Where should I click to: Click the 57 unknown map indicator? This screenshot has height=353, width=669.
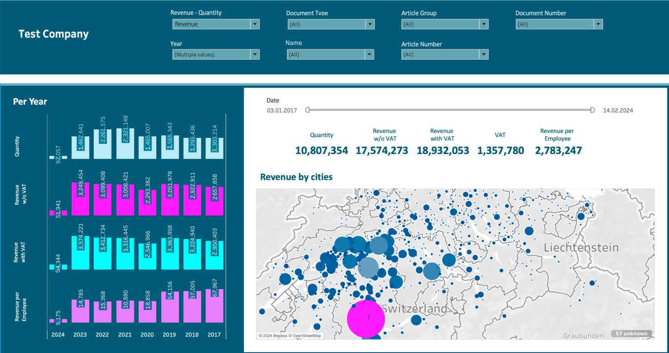pyautogui.click(x=631, y=334)
